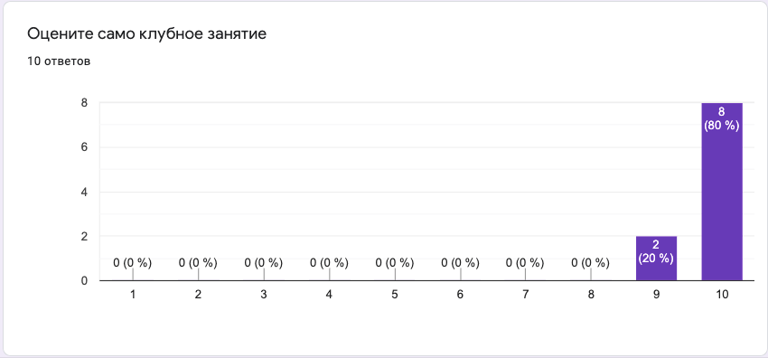Click the '0 (0 %)' label above rating 2
The width and height of the screenshot is (768, 358).
(198, 263)
